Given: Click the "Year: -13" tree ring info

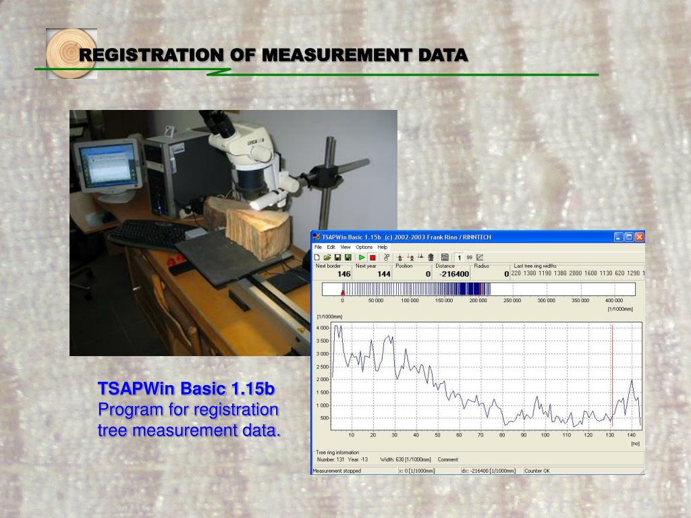Looking at the screenshot, I should pos(358,459).
